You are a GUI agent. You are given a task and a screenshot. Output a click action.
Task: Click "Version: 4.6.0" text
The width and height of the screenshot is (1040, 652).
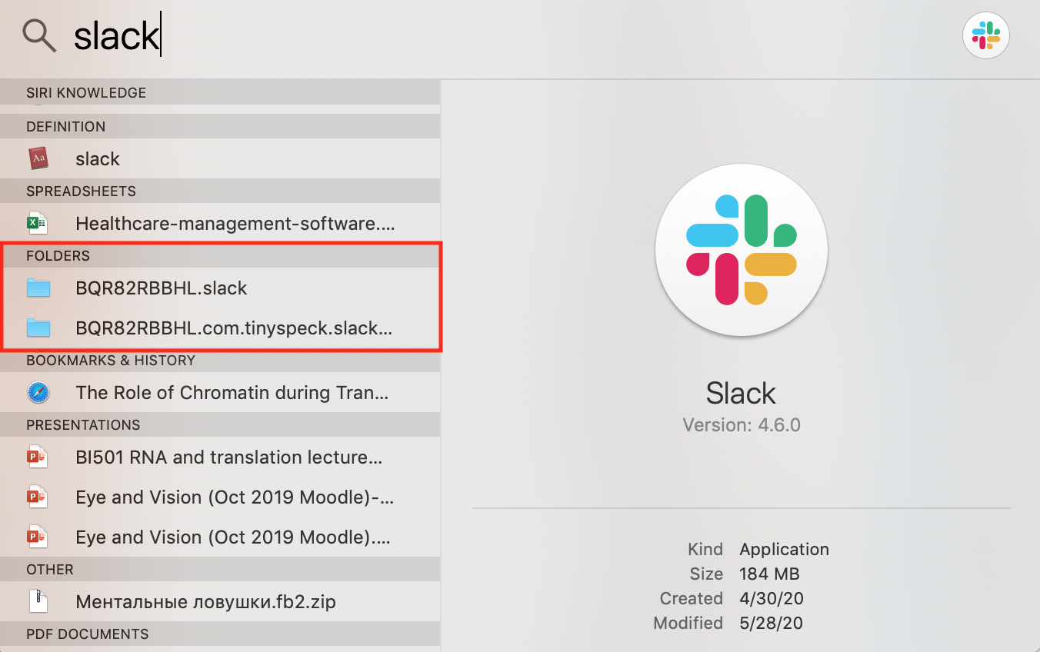pyautogui.click(x=742, y=425)
